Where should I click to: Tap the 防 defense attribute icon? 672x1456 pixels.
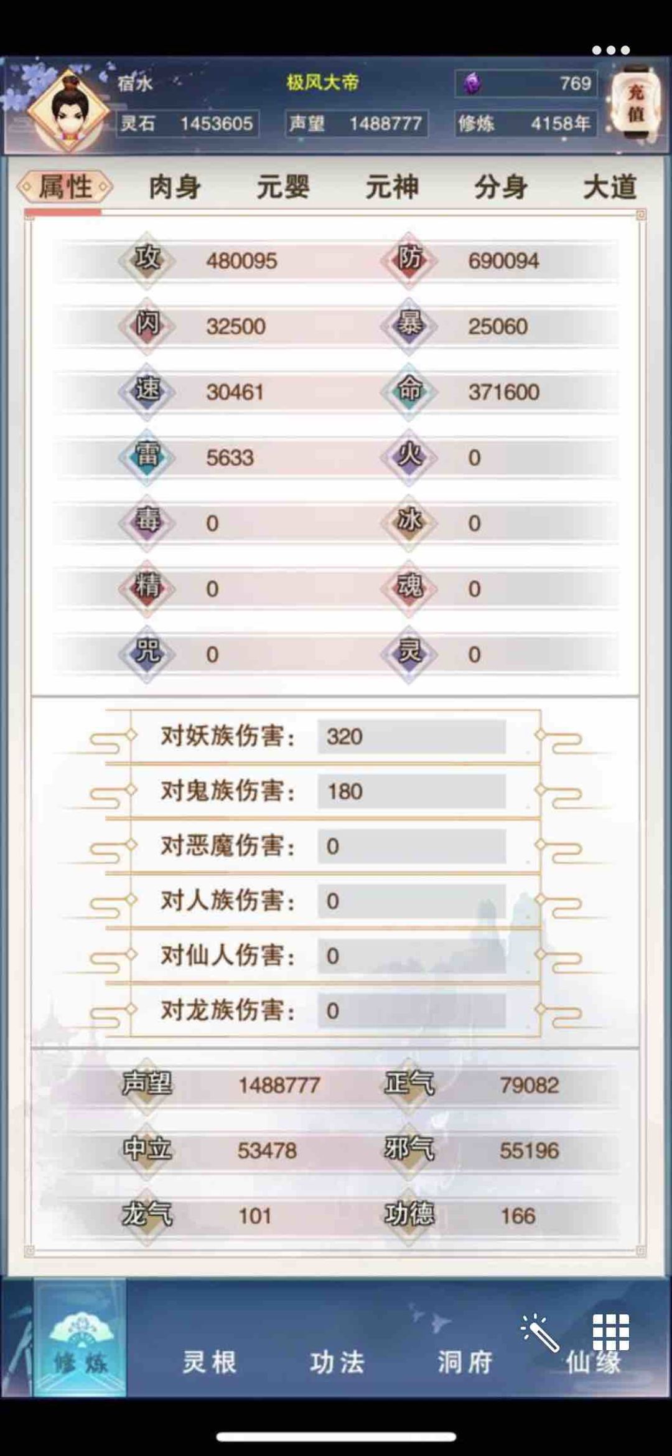click(x=409, y=259)
